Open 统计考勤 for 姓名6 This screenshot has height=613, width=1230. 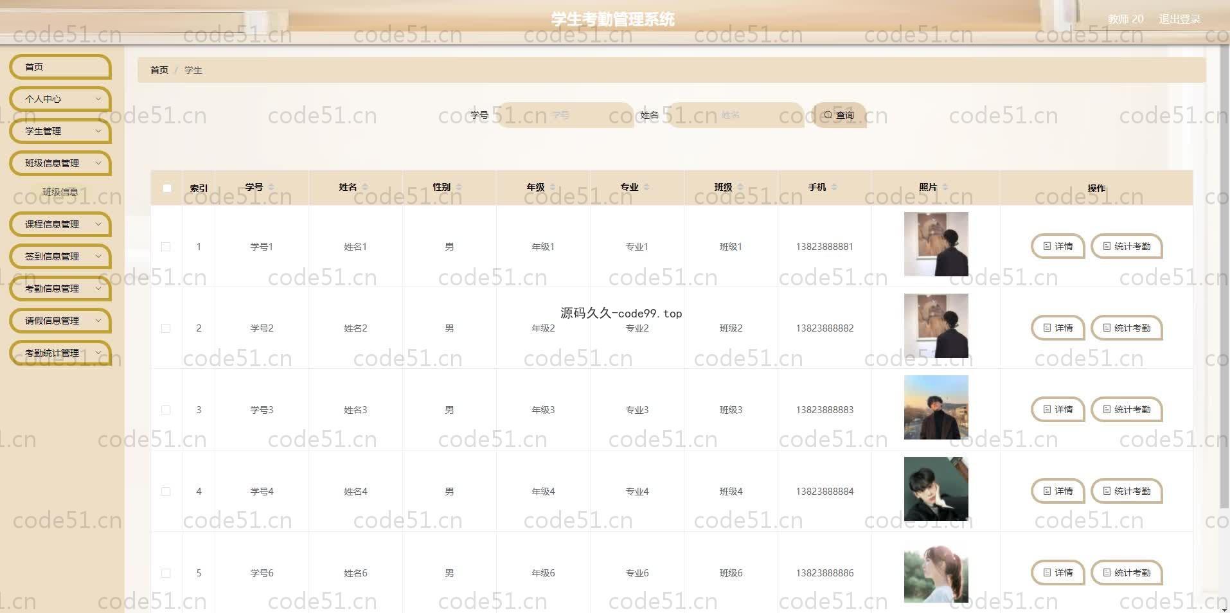click(1127, 573)
